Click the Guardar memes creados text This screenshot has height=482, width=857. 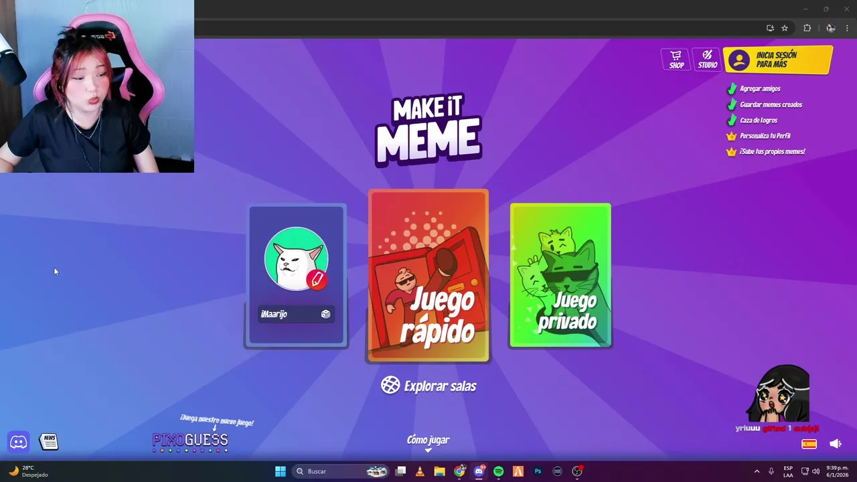tap(771, 104)
